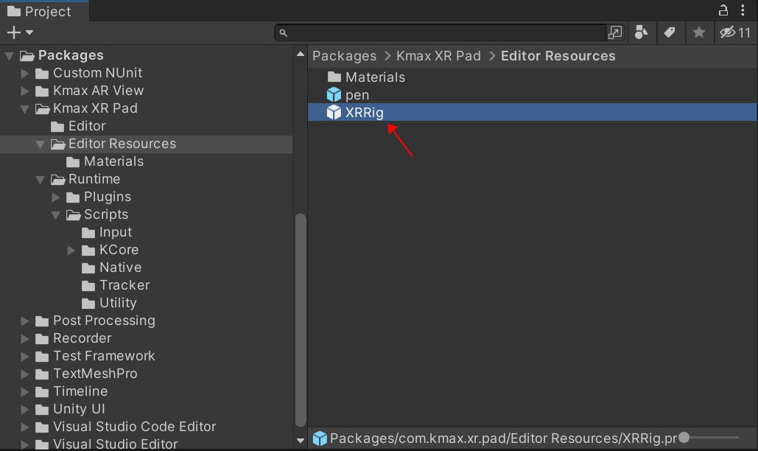Open the Search by Type filter
Viewport: 758px width, 451px height.
click(x=641, y=32)
